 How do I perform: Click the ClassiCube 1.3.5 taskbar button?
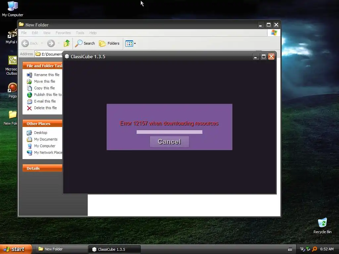(x=114, y=249)
